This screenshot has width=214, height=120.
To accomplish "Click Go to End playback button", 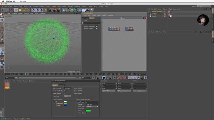I will click(x=114, y=78).
